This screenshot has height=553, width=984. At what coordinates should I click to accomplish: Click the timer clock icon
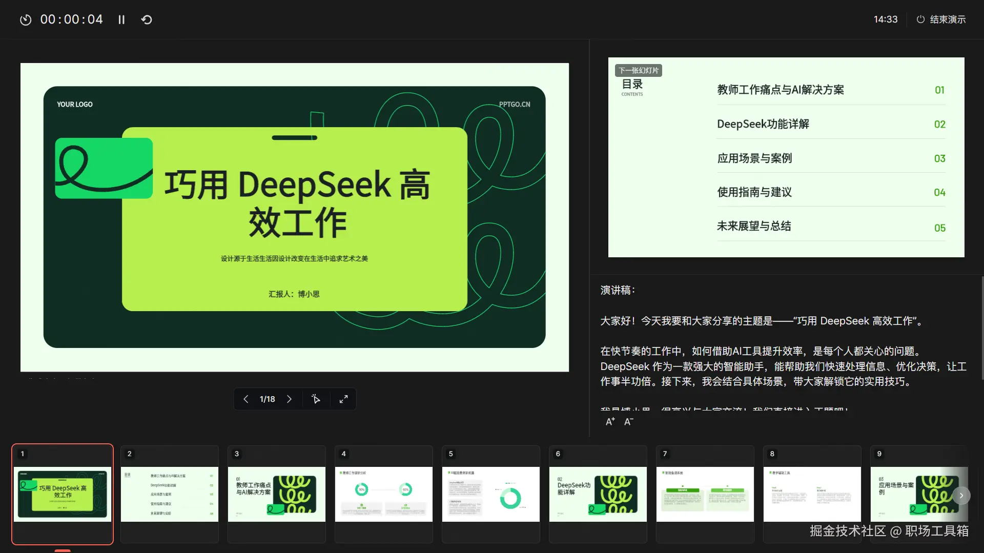(x=26, y=19)
